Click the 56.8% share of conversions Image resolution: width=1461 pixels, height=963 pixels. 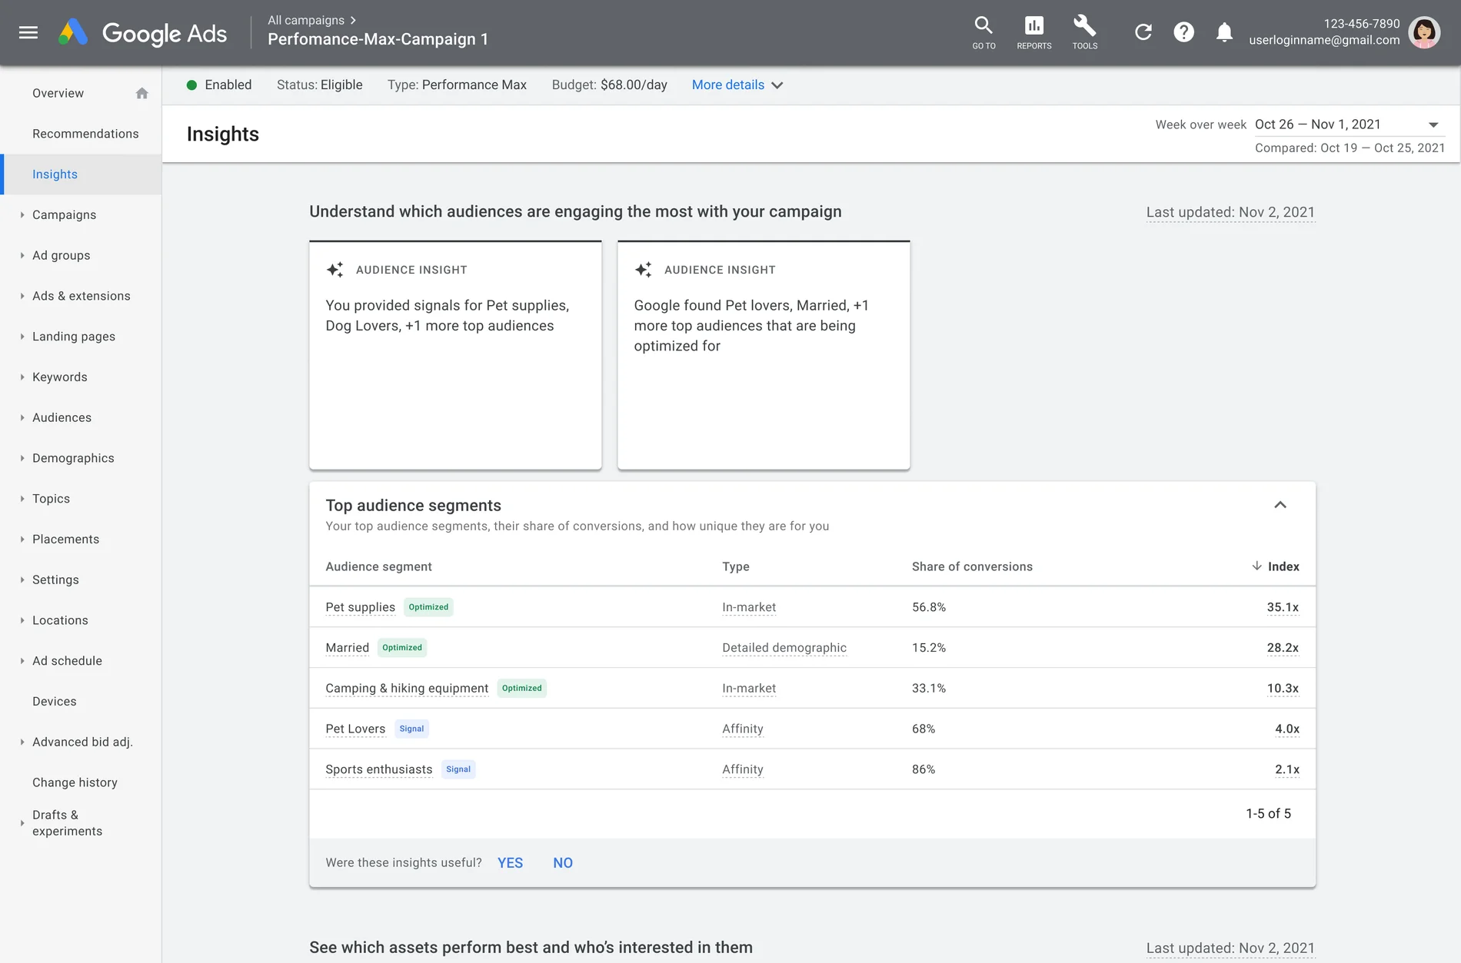click(929, 607)
